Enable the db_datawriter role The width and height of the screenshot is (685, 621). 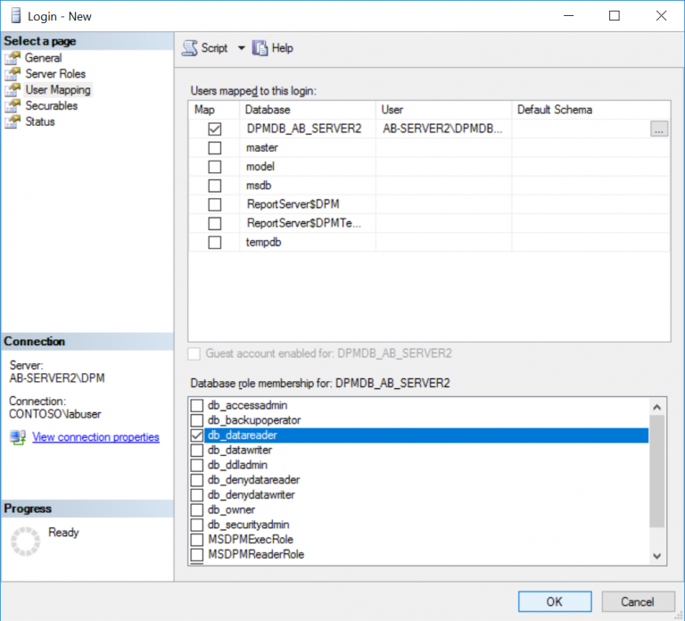[197, 450]
